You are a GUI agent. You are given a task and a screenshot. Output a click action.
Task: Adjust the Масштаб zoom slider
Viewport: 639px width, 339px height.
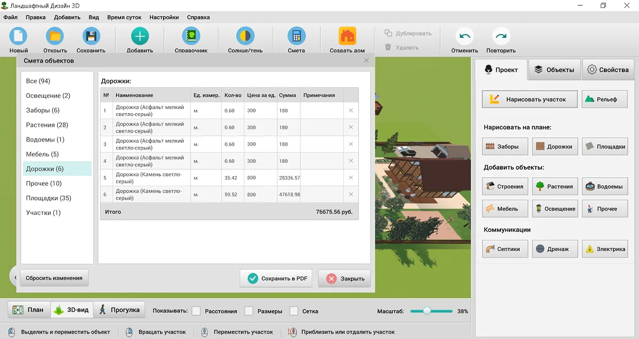tap(427, 311)
